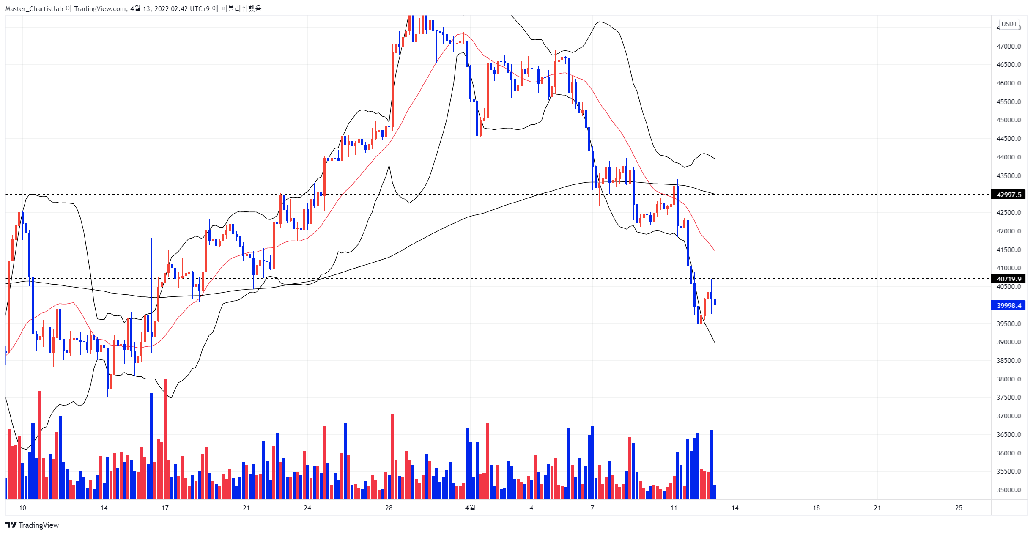
Task: Click the 36500.0 price axis value
Action: [1008, 435]
